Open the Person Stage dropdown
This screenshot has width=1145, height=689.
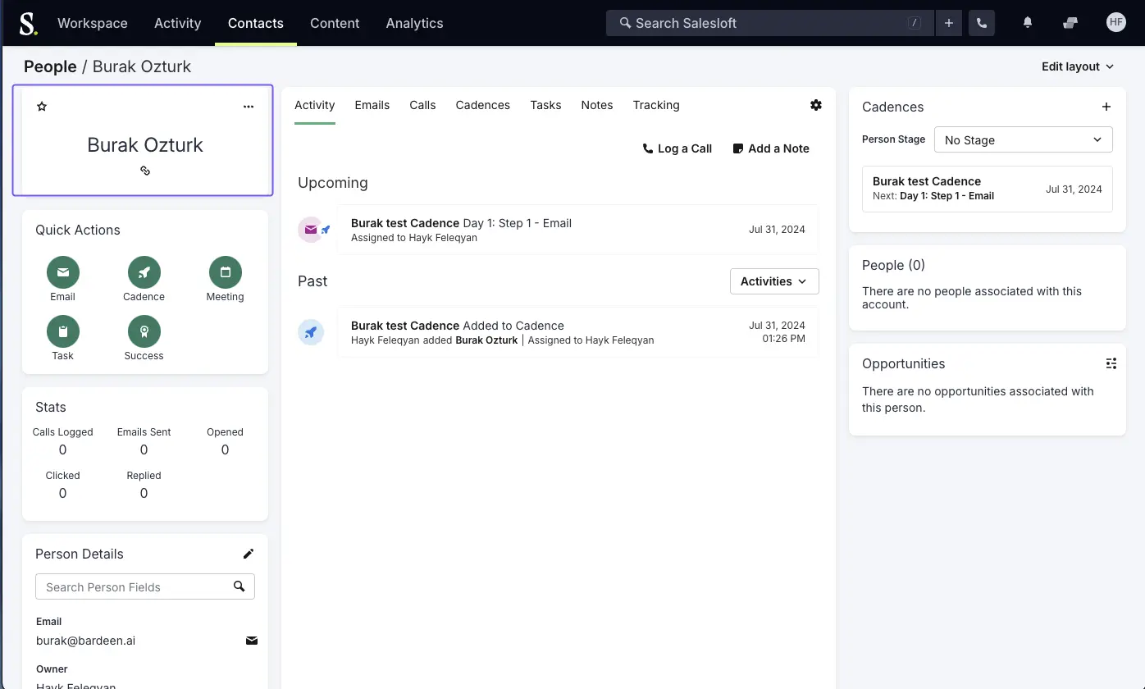[x=1024, y=139]
